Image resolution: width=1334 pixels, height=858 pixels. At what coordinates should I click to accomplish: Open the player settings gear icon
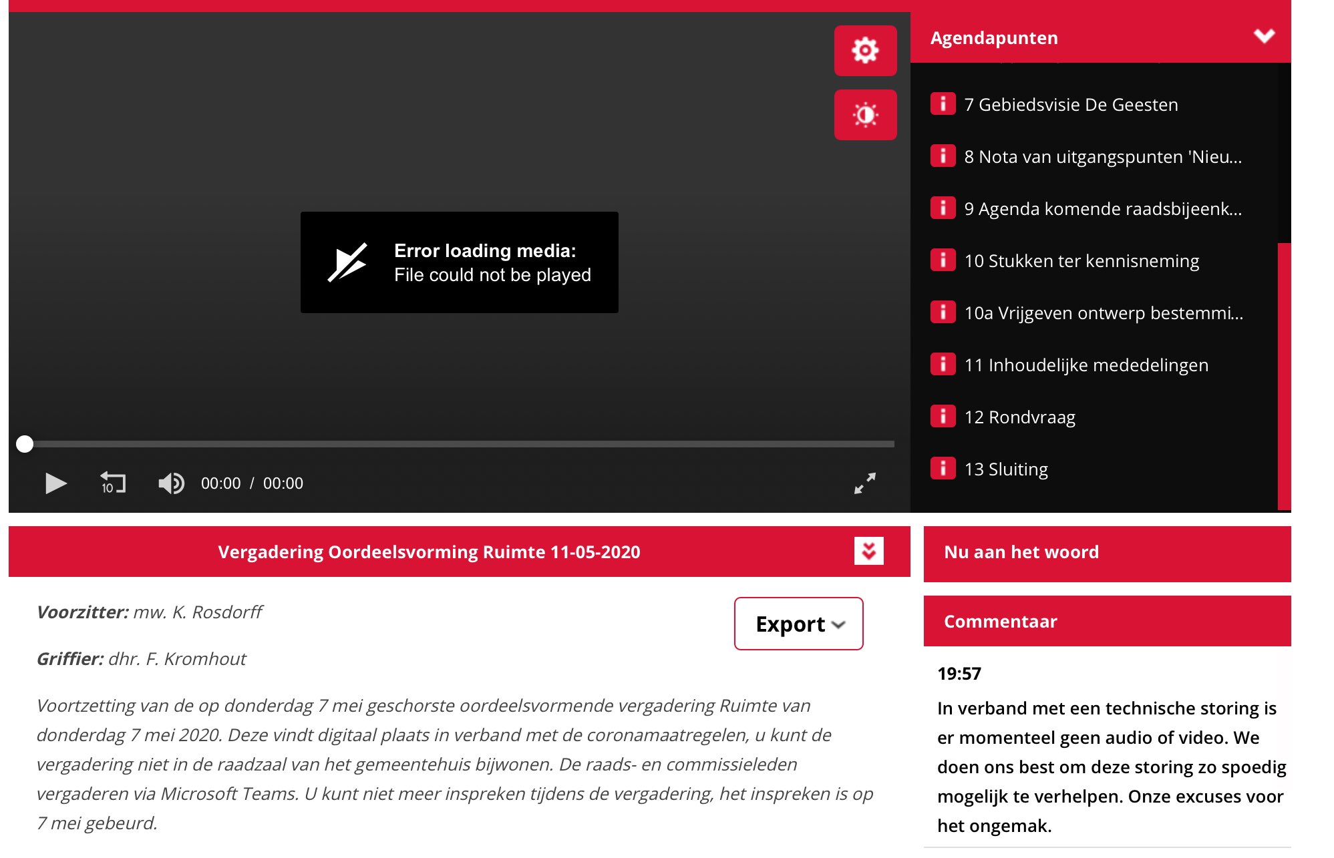[865, 51]
